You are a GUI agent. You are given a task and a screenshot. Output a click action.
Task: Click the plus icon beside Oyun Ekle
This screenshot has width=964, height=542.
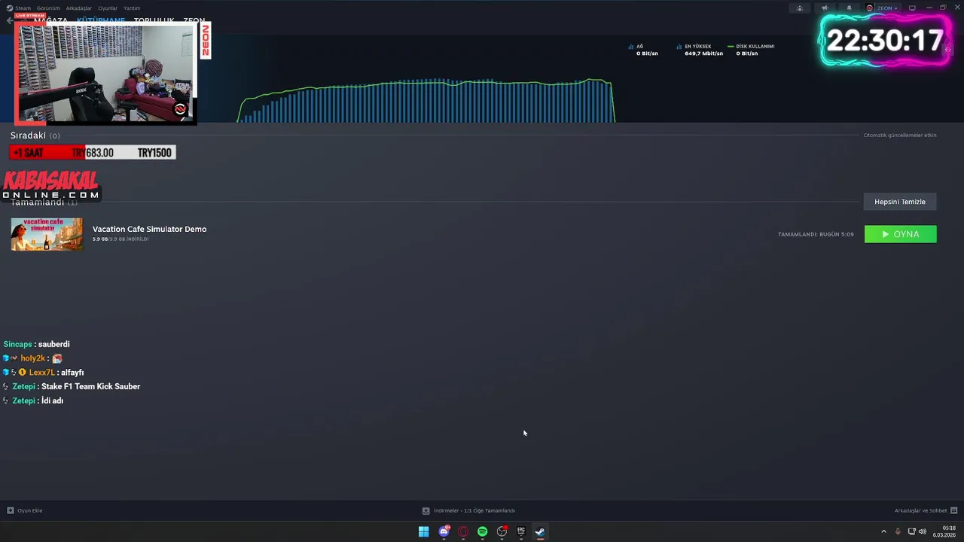(11, 510)
